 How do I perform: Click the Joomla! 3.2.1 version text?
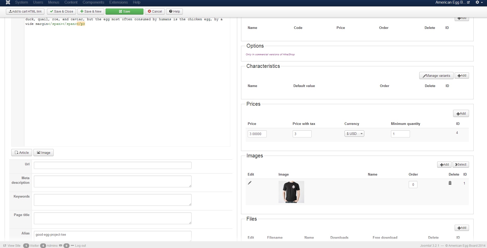(x=430, y=246)
